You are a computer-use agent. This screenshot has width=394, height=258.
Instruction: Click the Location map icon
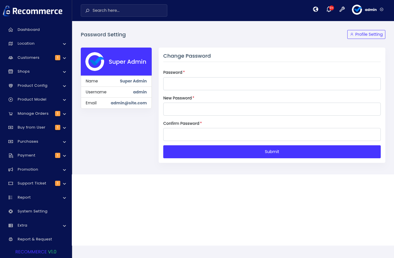coord(11,44)
